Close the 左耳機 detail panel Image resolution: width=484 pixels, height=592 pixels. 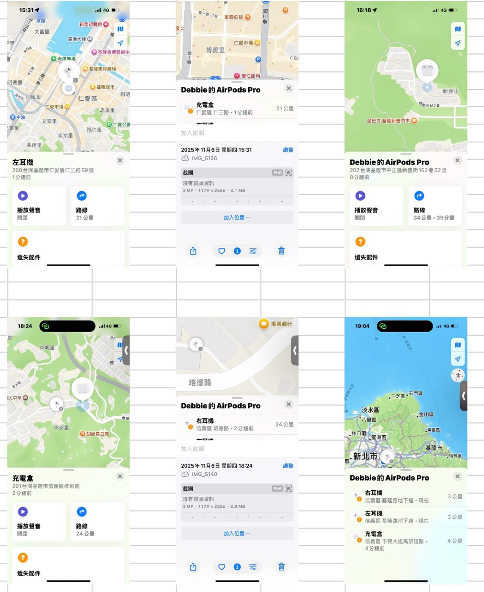120,160
